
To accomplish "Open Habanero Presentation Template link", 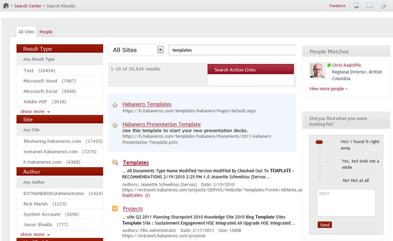I will tap(162, 124).
